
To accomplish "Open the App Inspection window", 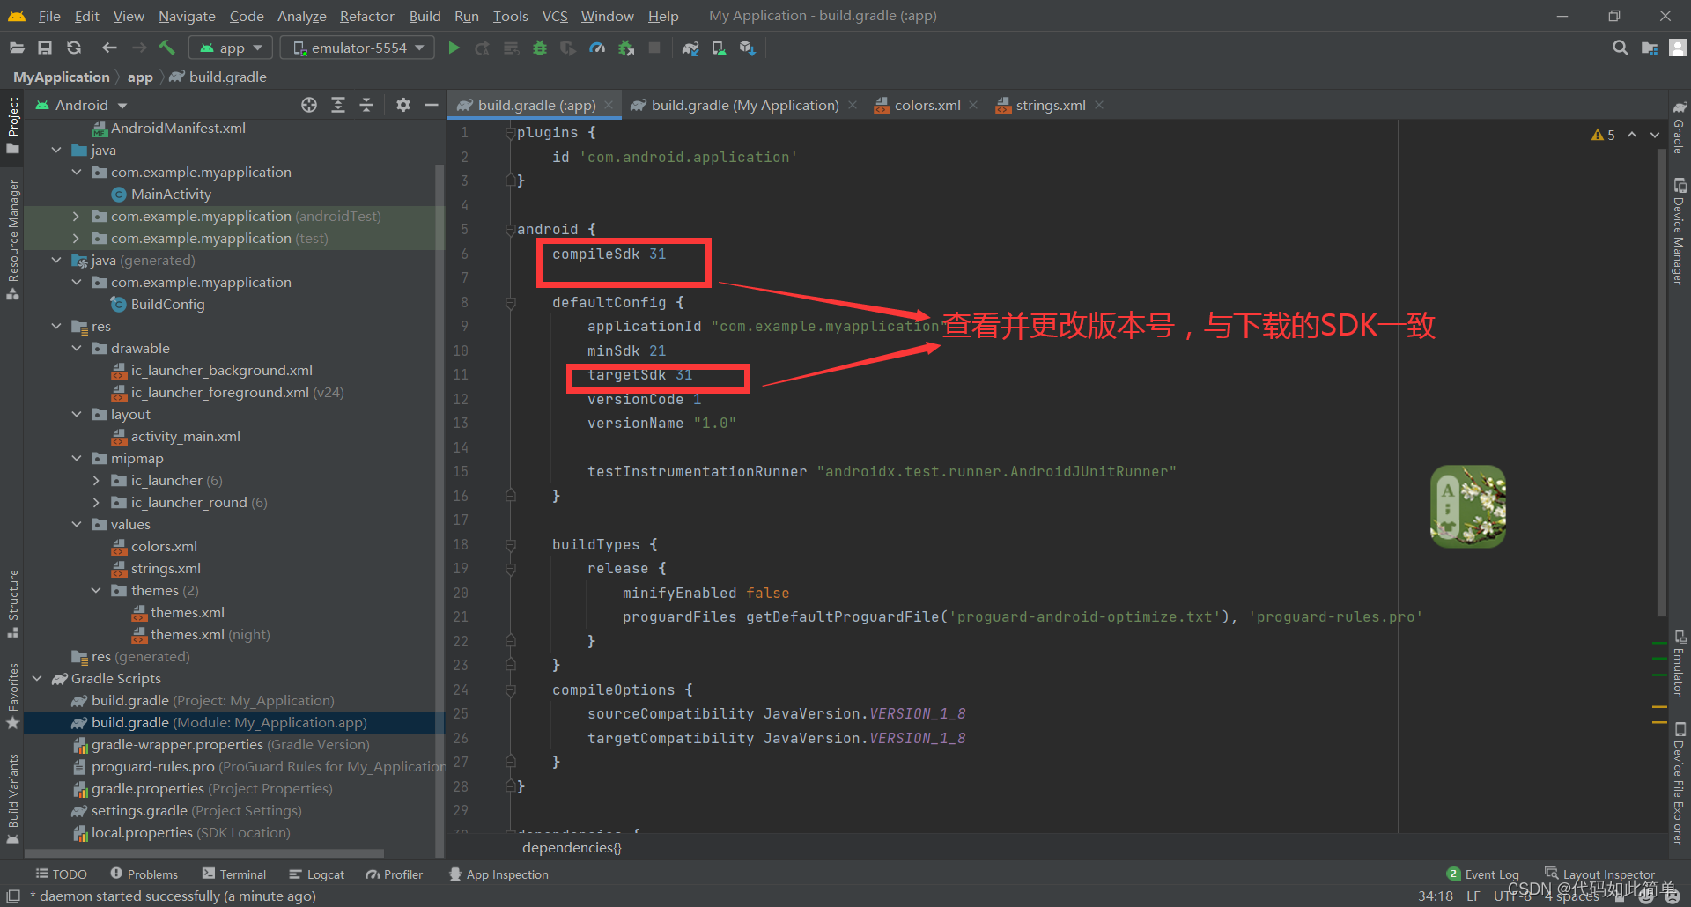I will coord(498,874).
